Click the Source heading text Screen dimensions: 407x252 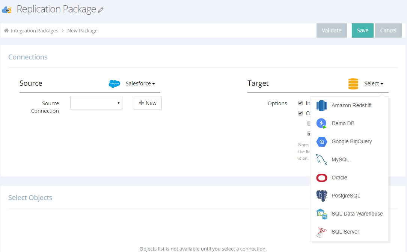pos(31,83)
